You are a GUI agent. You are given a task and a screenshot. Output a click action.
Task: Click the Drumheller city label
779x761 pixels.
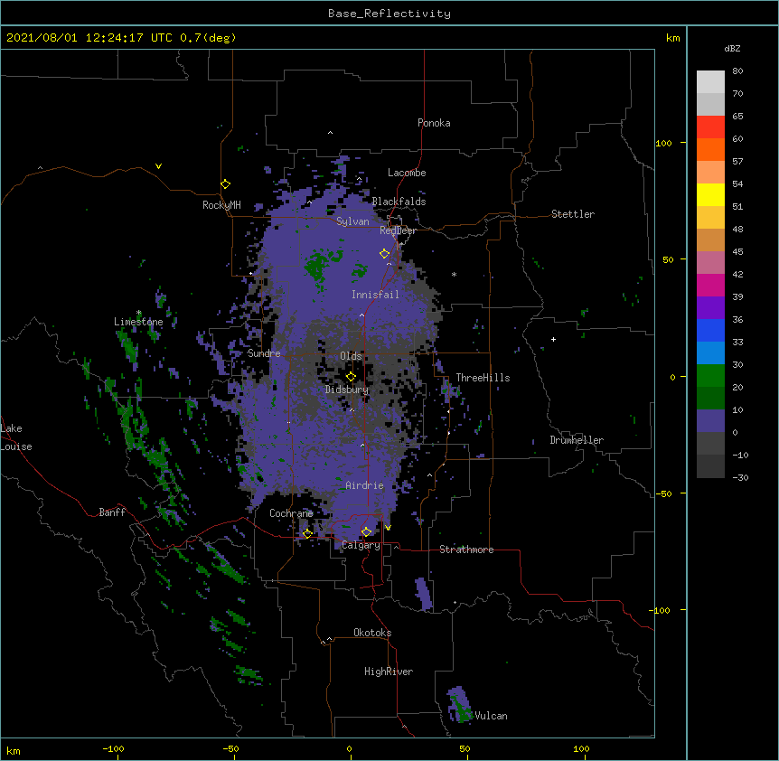[577, 440]
